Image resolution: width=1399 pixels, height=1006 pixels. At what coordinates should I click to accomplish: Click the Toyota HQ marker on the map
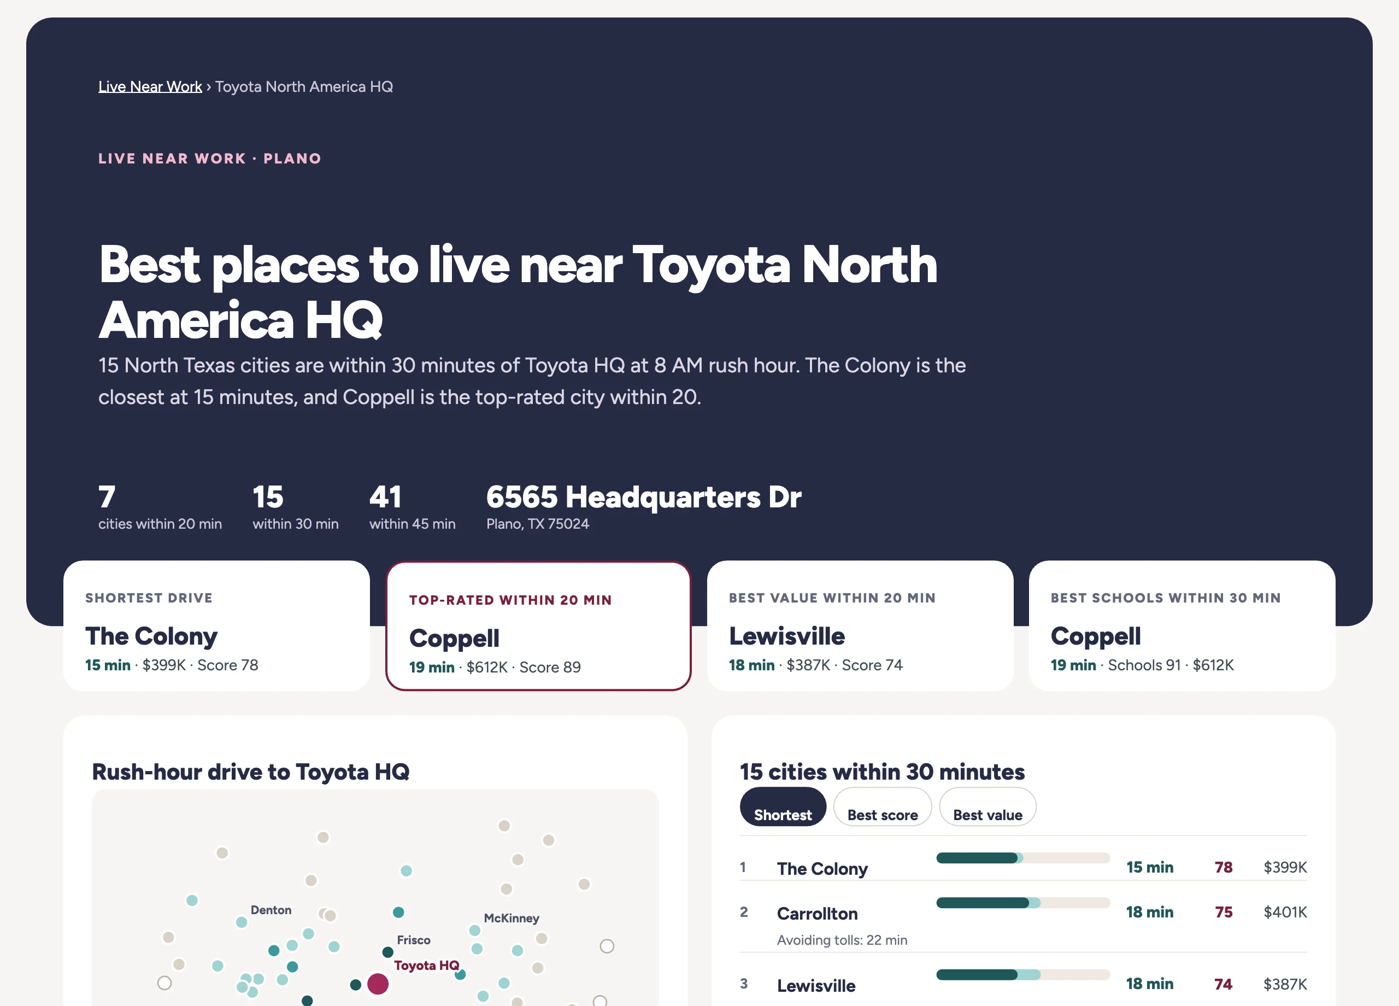(x=378, y=984)
